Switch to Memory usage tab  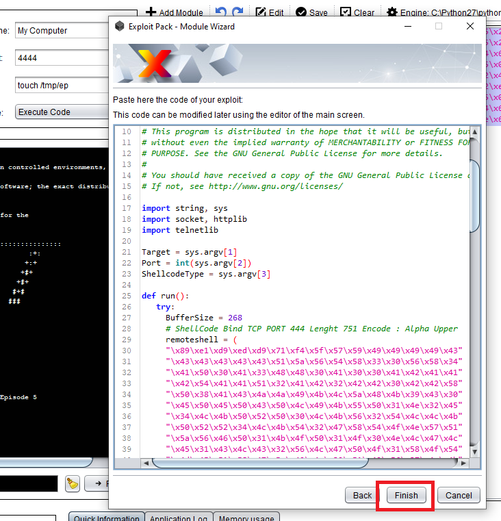click(246, 517)
